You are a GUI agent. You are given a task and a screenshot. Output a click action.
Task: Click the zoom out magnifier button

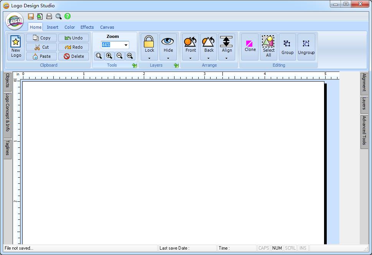(x=120, y=56)
